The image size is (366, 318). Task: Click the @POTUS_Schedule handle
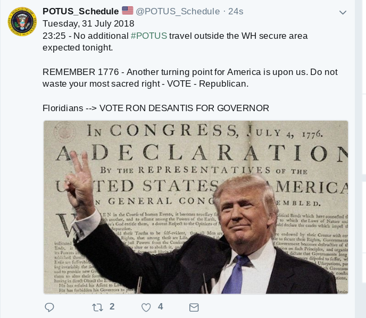click(178, 11)
